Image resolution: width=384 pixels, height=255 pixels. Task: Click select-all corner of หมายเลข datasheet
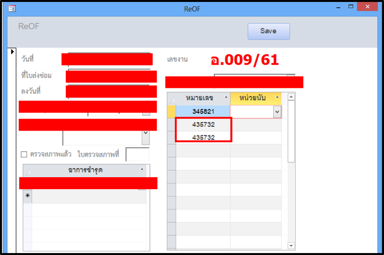171,98
